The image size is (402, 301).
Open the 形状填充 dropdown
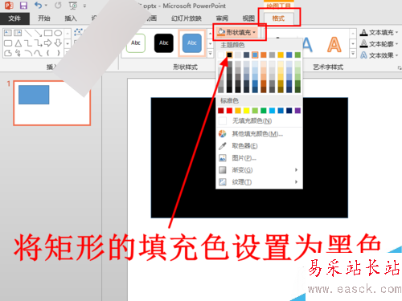click(237, 32)
